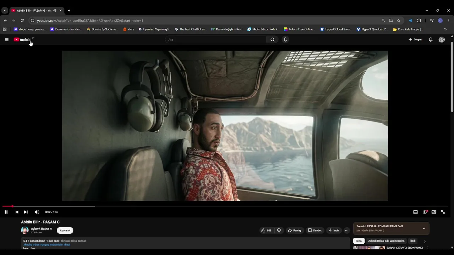Open the Oluştur create menu
Screen dimensions: 454x255
coord(415,40)
